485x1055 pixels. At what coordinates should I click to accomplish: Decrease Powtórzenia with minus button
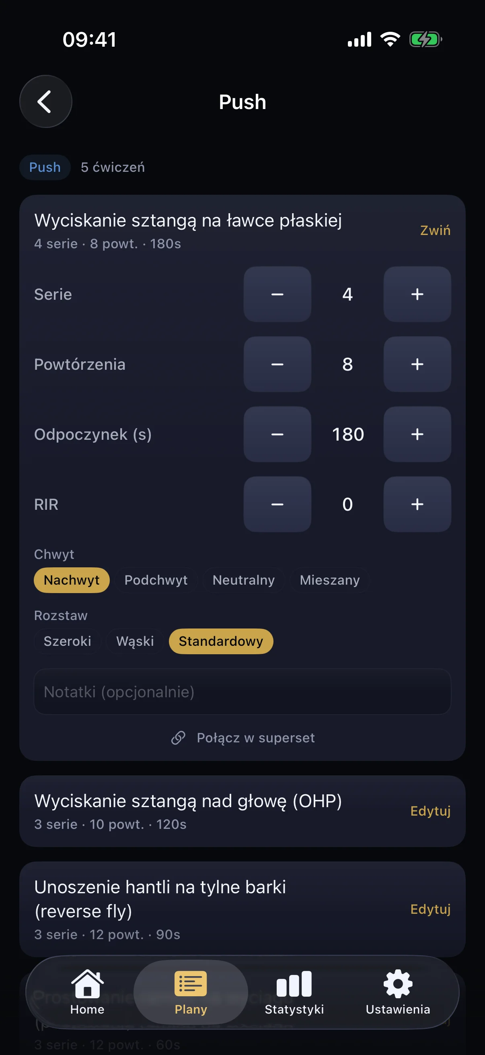[x=277, y=364]
